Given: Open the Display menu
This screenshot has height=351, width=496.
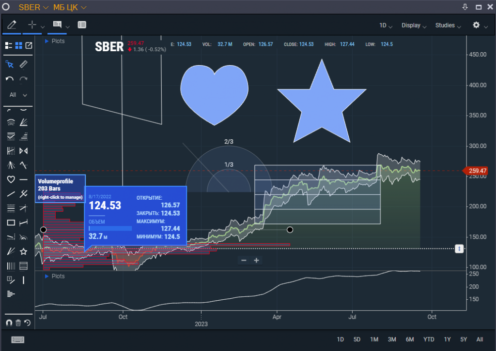Looking at the screenshot, I should (x=414, y=25).
